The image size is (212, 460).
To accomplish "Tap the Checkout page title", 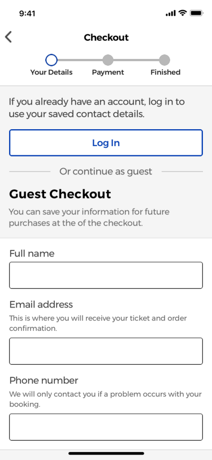I will point(106,37).
